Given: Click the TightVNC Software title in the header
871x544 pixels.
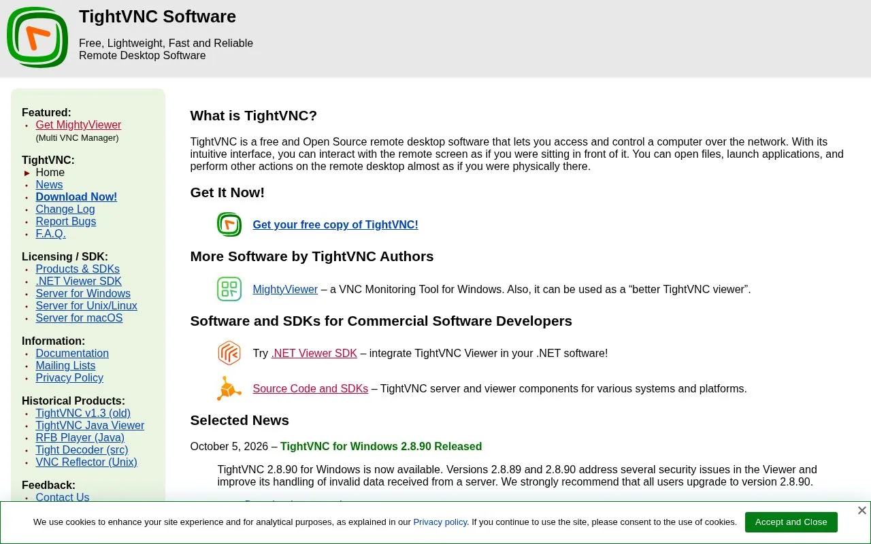Looking at the screenshot, I should 157,16.
